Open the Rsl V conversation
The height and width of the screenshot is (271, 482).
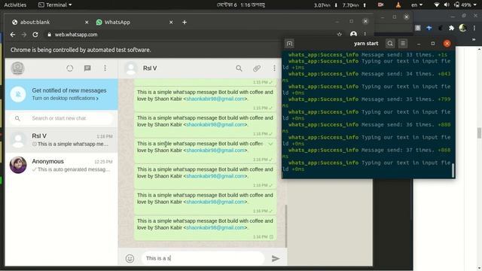point(62,140)
